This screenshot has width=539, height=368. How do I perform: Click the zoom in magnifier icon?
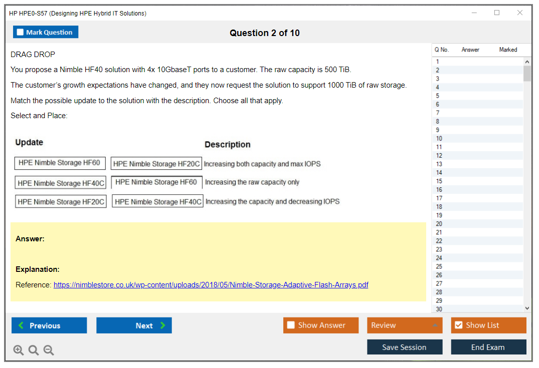click(19, 350)
